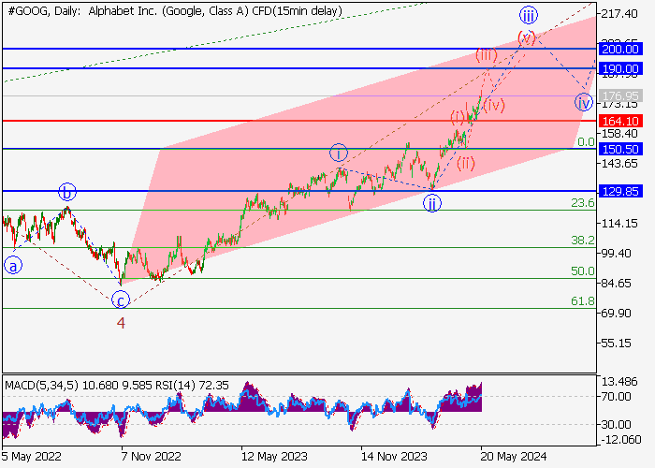This screenshot has width=655, height=468.
Task: Click the 5 May 2022 date label
Action: (31, 457)
